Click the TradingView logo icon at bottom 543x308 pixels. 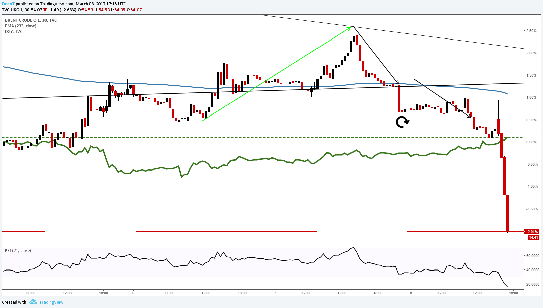coord(33,302)
